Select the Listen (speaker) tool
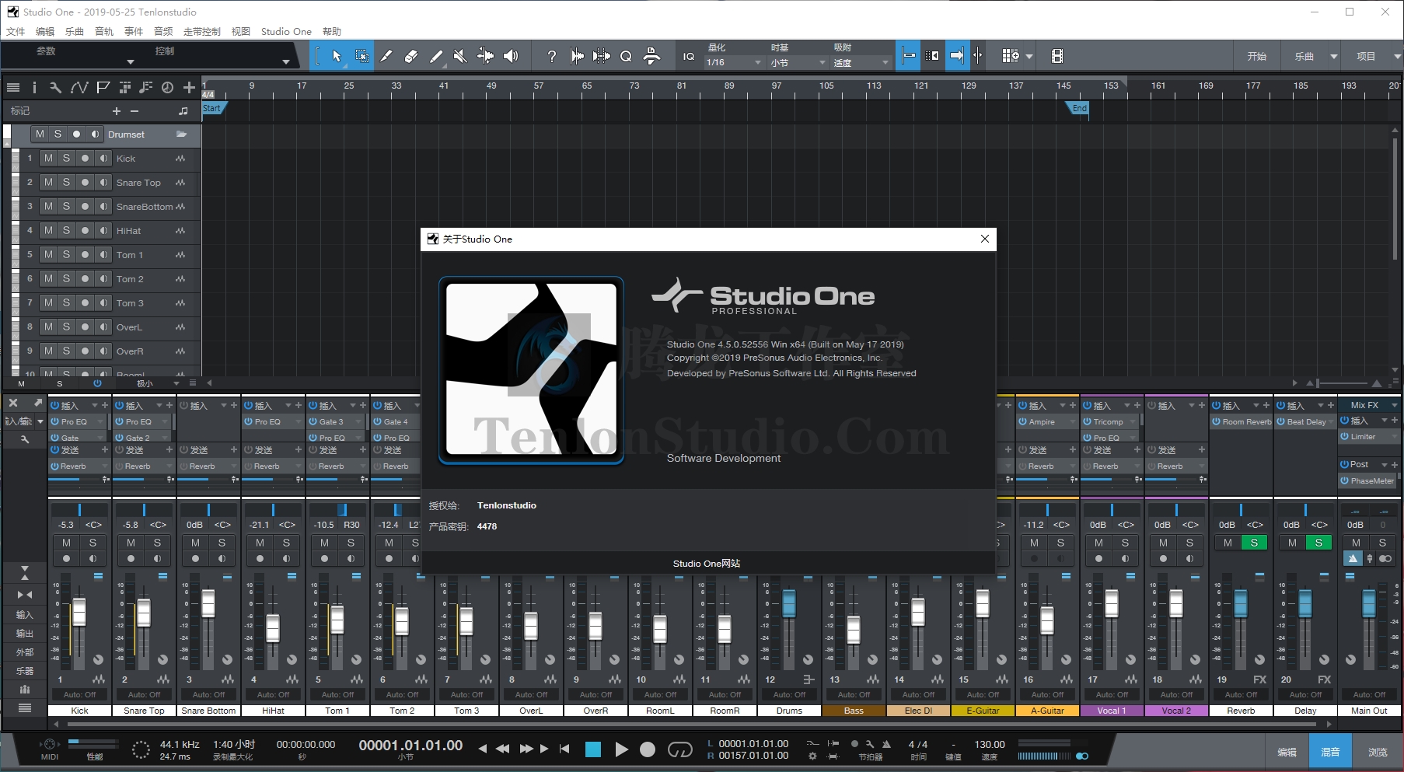1404x772 pixels. (511, 56)
